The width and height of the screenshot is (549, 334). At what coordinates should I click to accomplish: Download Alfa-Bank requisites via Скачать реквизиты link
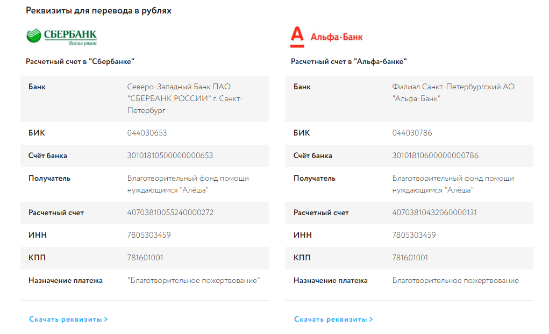(331, 319)
